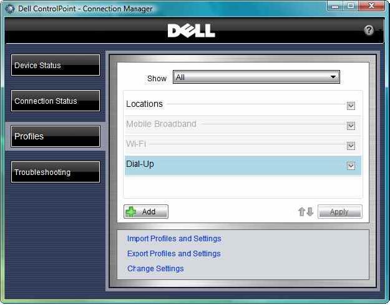Click the Dell logo in header
The height and width of the screenshot is (305, 390).
(191, 31)
